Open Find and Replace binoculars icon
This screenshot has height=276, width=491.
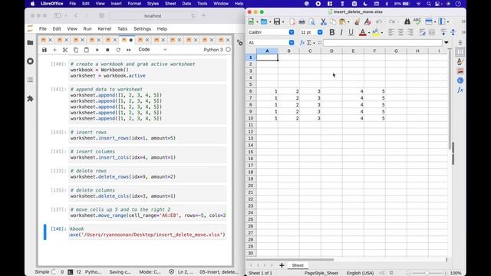pyautogui.click(x=407, y=21)
